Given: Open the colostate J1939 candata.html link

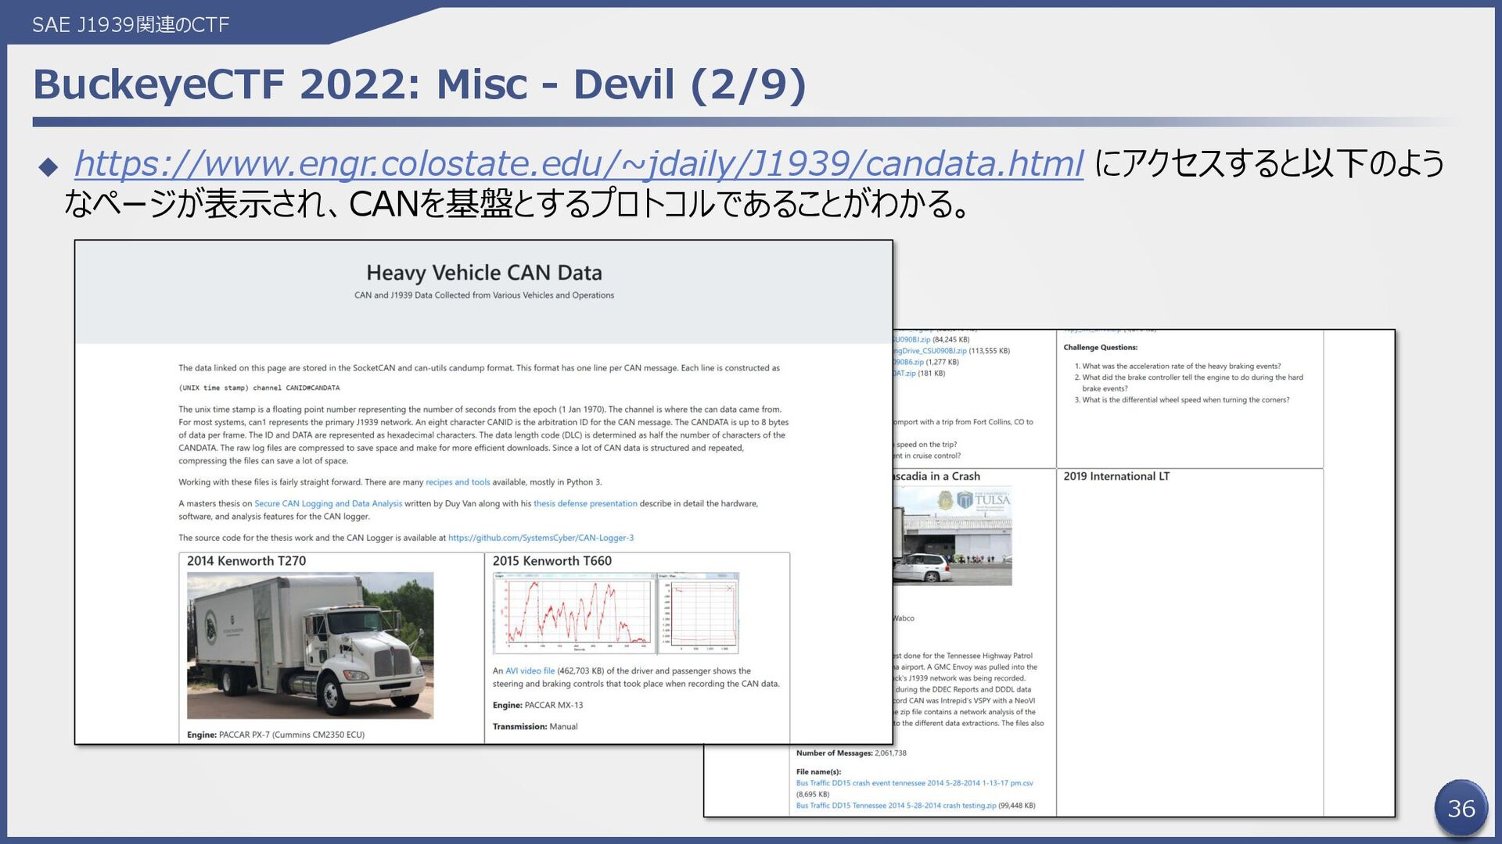Looking at the screenshot, I should click(579, 163).
